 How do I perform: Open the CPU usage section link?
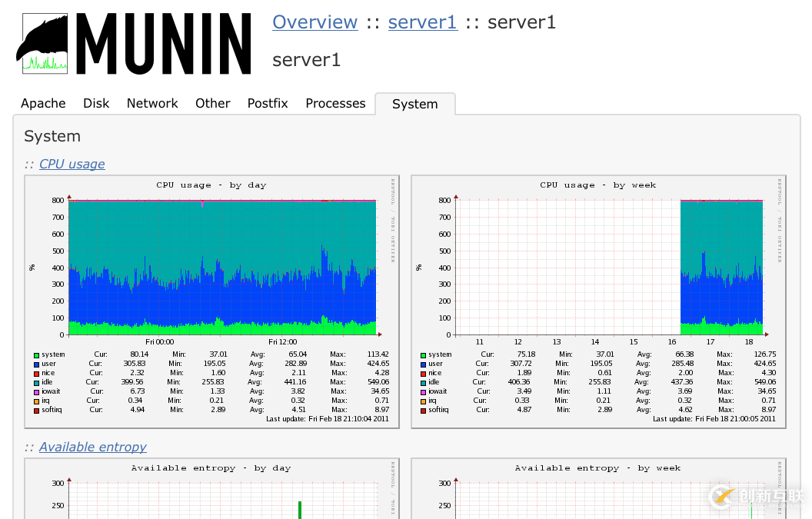(72, 164)
